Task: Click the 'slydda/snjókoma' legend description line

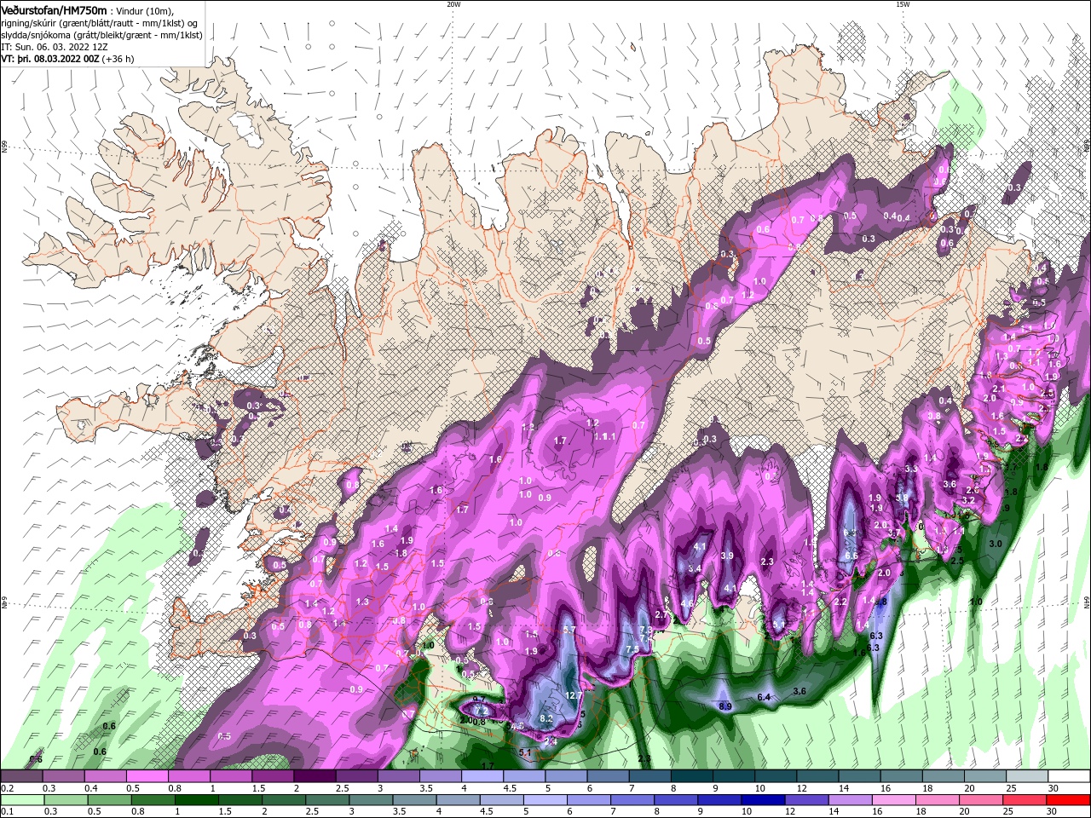Action: click(101, 35)
